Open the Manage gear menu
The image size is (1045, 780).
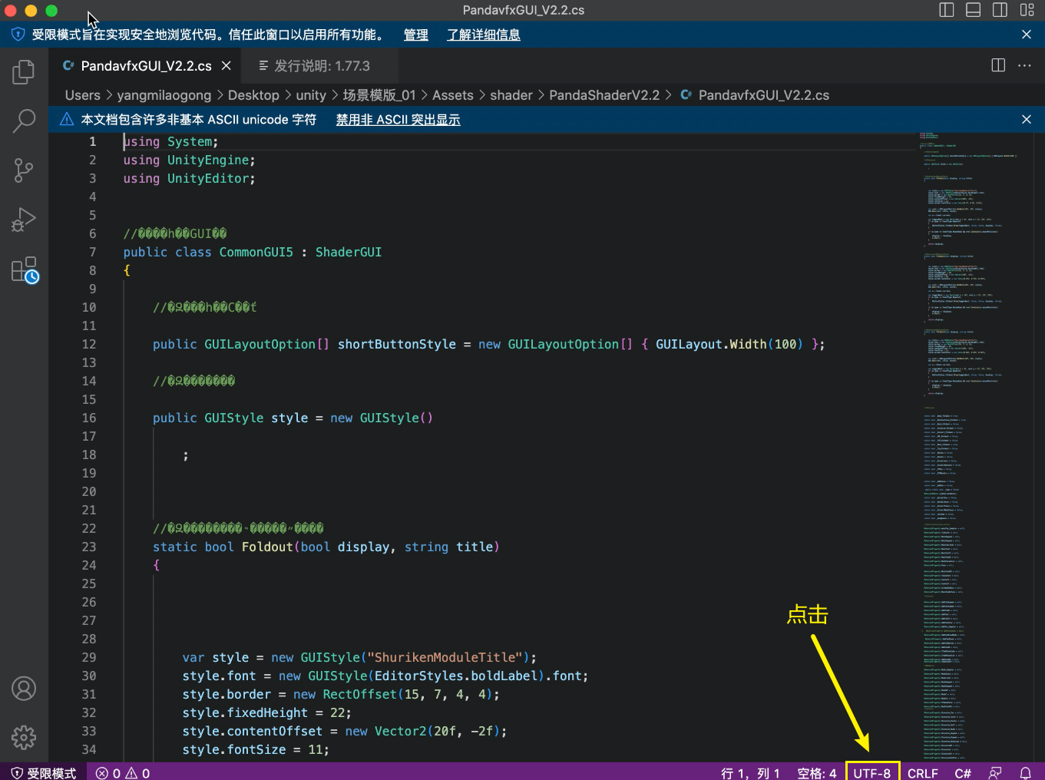pos(24,737)
